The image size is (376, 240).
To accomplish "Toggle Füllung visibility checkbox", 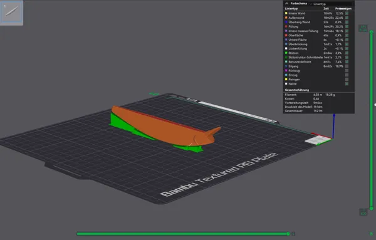I will (347, 26).
